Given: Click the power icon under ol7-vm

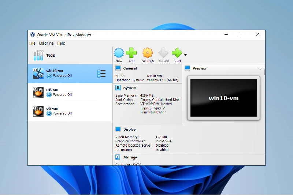Looking at the screenshot, I should click(49, 113).
